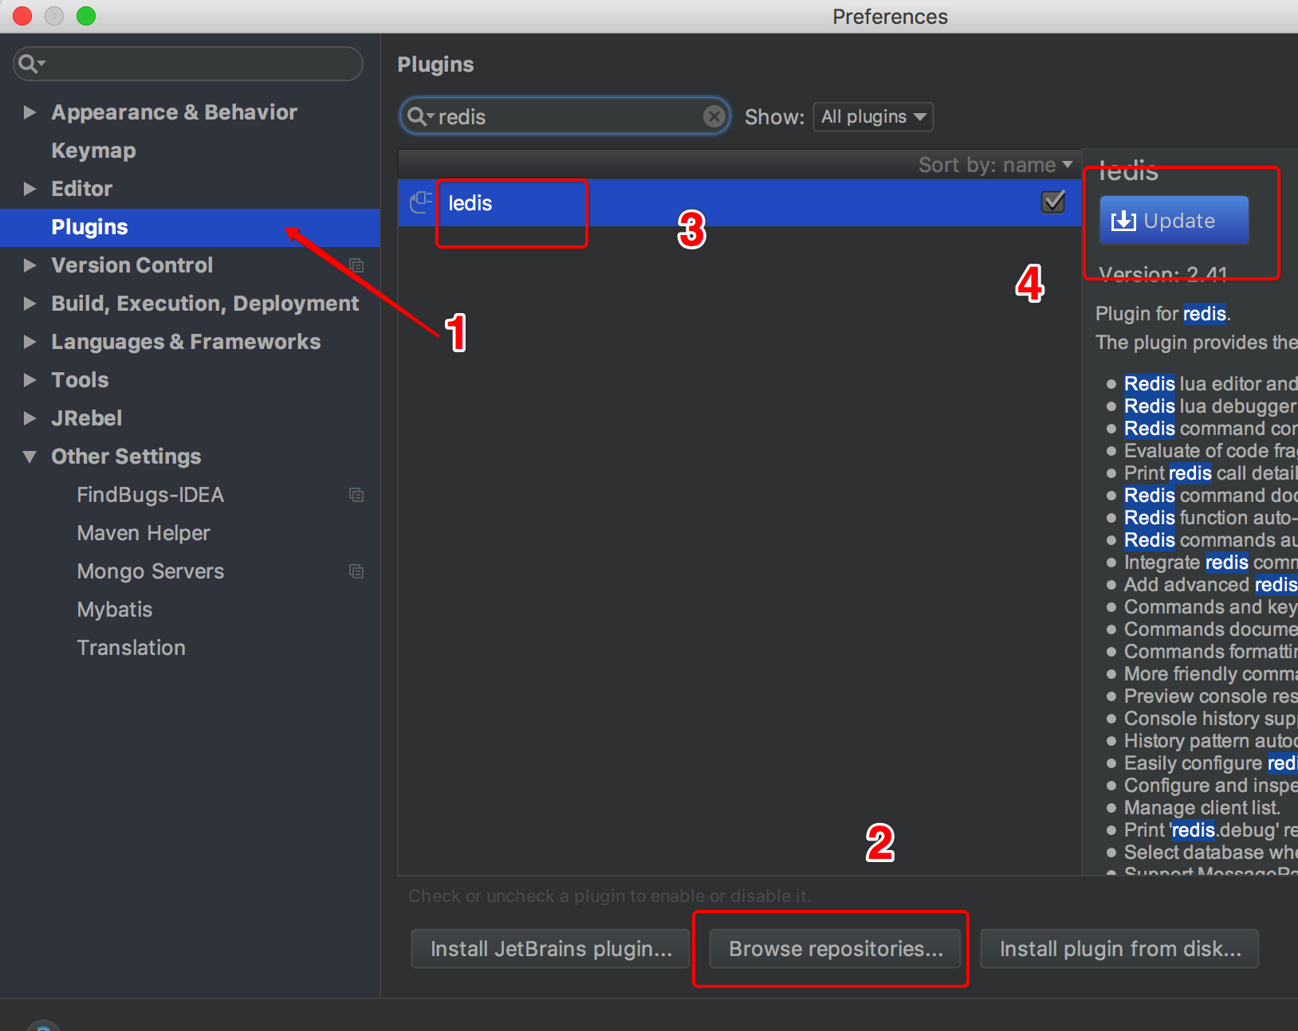The image size is (1298, 1031).
Task: Expand the JRebel section
Action: point(30,418)
